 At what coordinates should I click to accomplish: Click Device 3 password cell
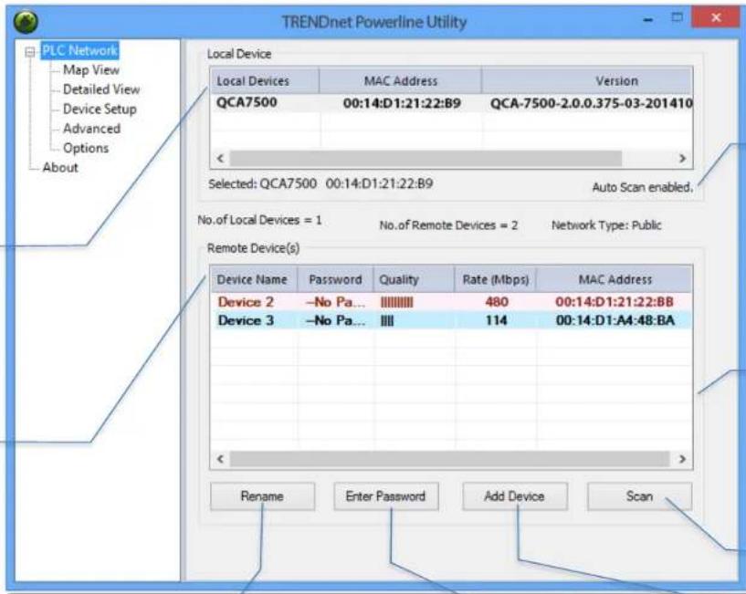(336, 320)
